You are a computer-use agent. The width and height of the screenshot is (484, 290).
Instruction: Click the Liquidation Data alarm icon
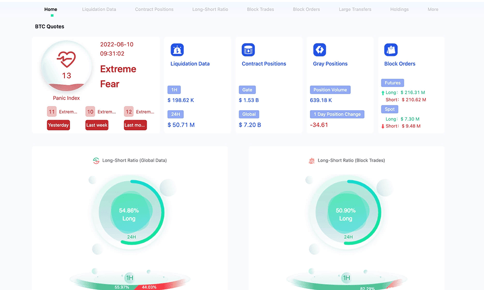click(x=177, y=50)
